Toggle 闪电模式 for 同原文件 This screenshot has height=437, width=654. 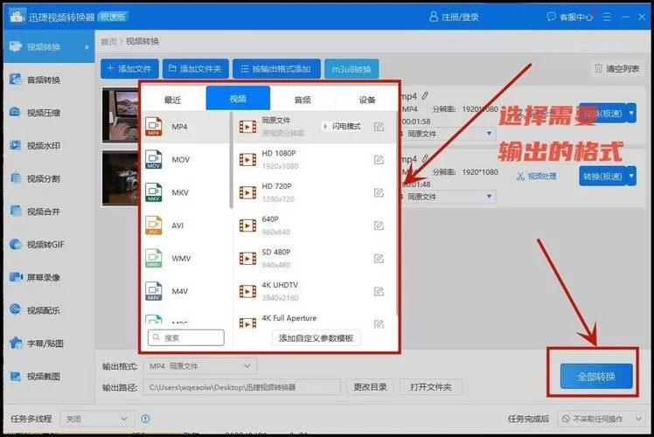(x=342, y=127)
